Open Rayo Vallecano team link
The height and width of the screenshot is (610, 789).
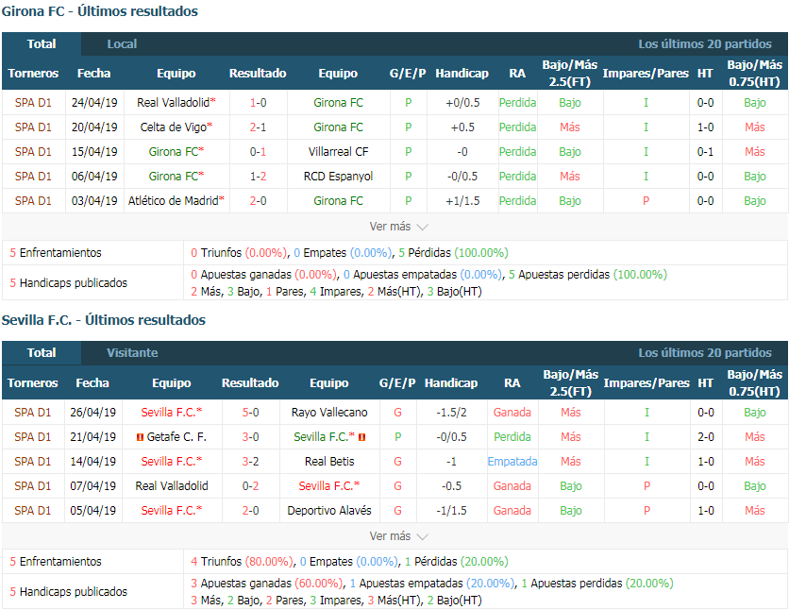(x=329, y=413)
